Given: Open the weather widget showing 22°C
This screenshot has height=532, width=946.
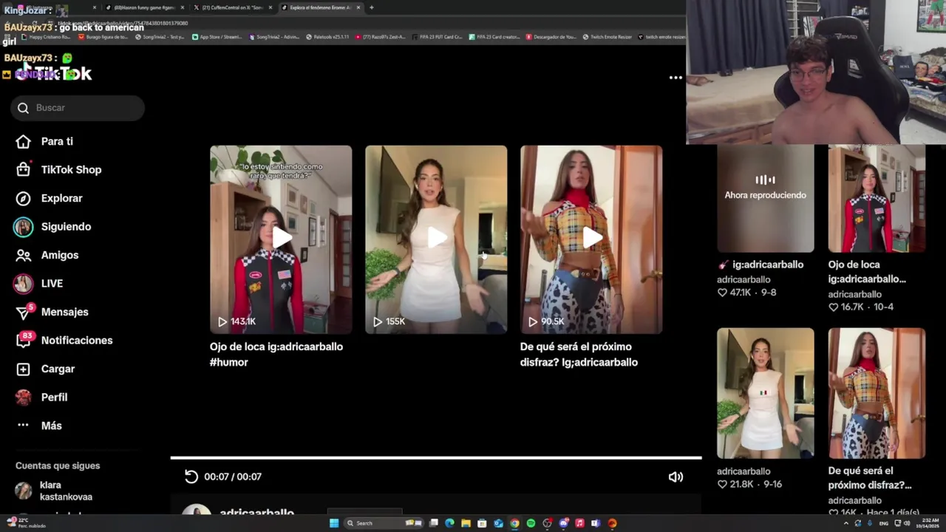Looking at the screenshot, I should click(26, 523).
